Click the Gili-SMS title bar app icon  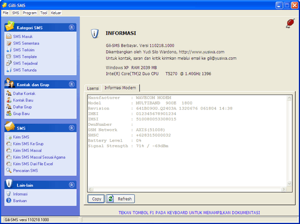click(4, 5)
